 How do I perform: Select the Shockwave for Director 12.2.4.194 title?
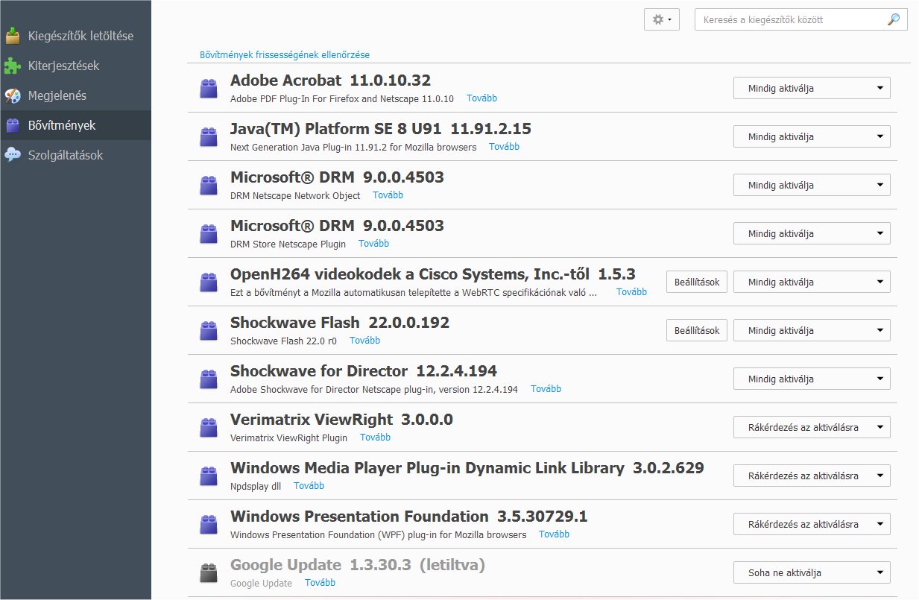pyautogui.click(x=364, y=371)
